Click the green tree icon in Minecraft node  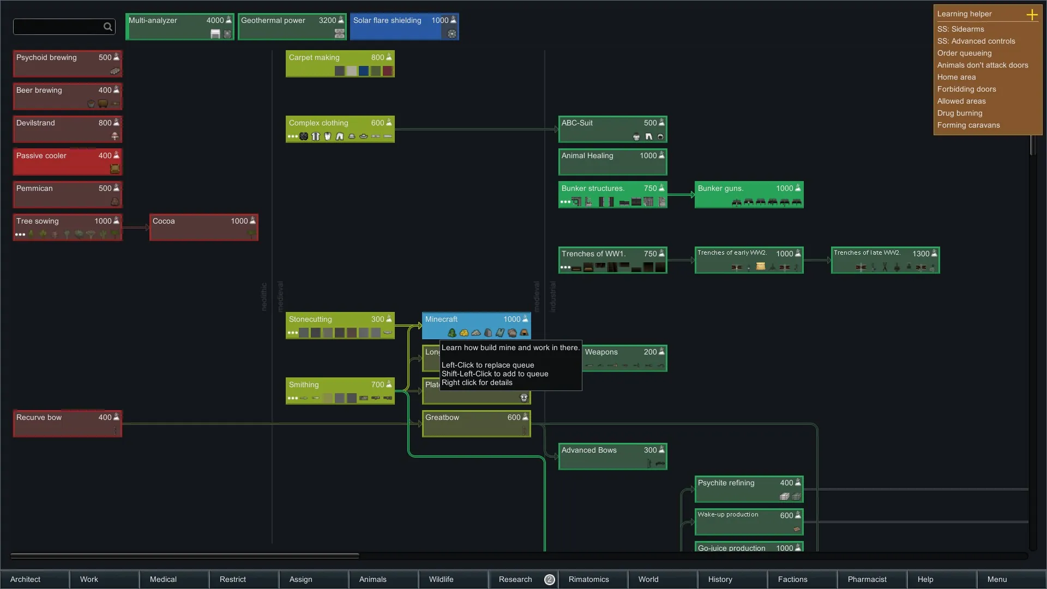[x=452, y=333]
